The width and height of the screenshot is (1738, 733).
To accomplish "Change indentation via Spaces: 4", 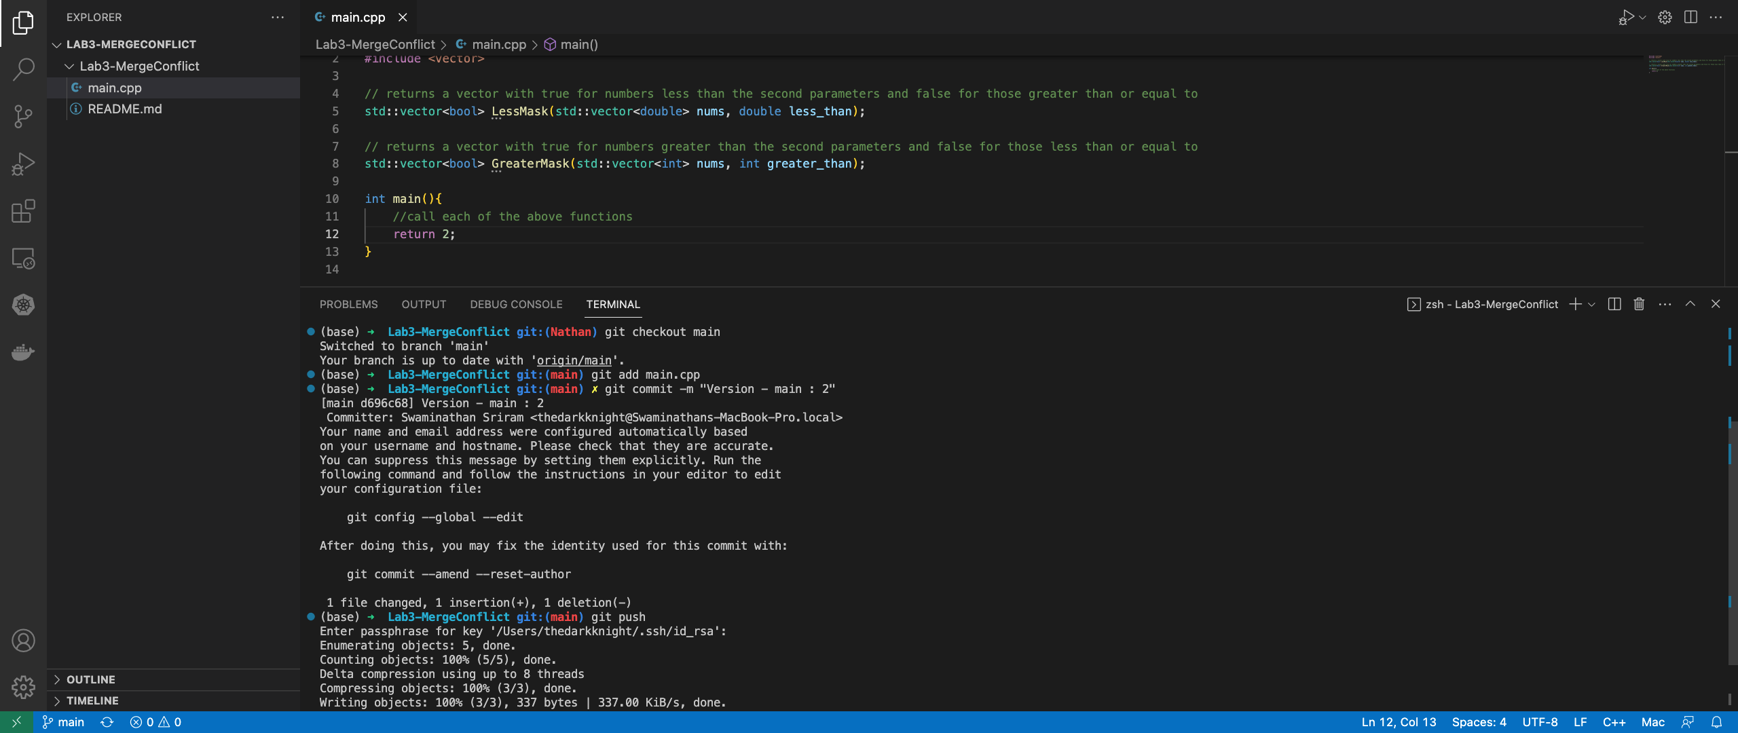I will 1479,722.
